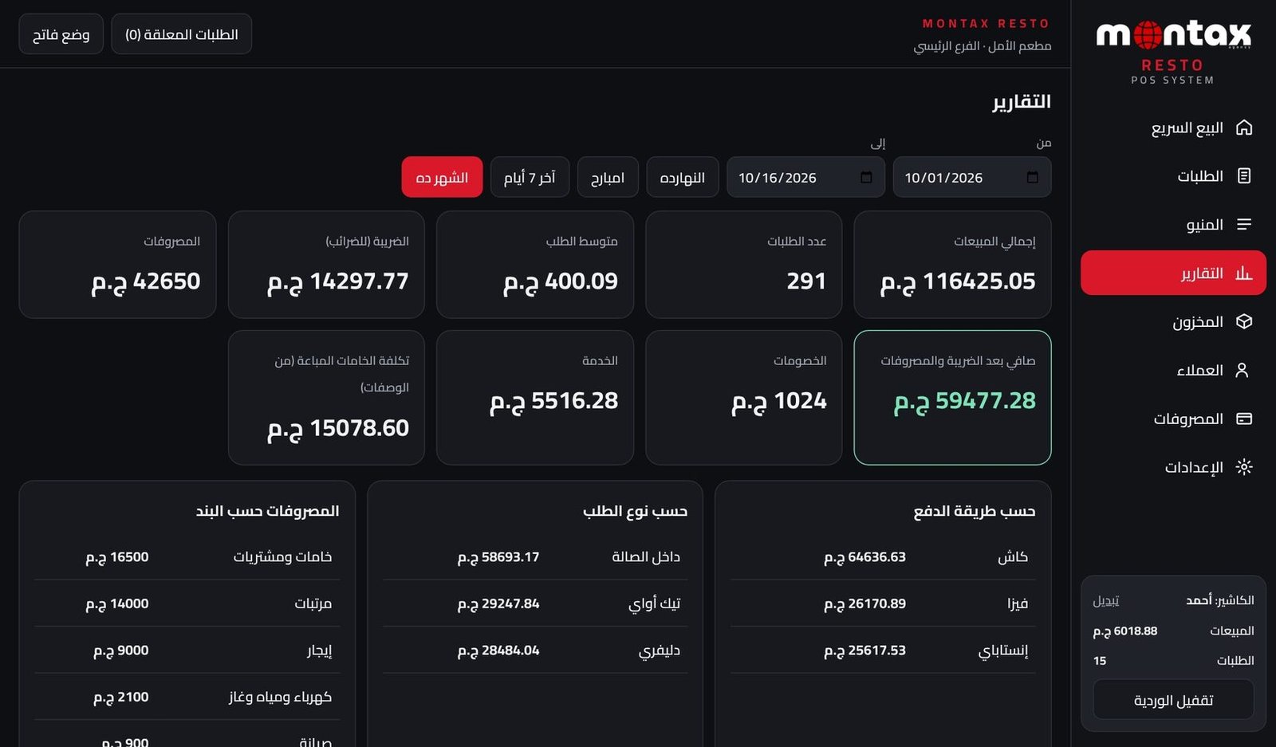
Task: Click the document icon beside الطلبات
Action: coord(1244,176)
